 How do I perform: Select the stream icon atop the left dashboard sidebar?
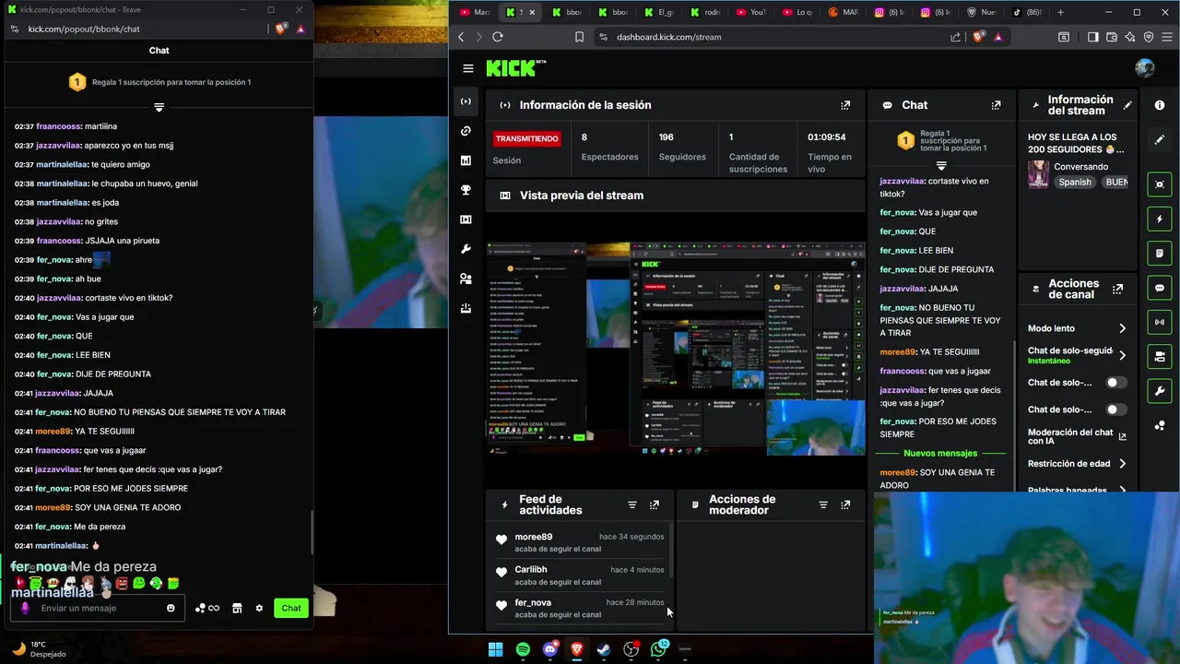[466, 101]
